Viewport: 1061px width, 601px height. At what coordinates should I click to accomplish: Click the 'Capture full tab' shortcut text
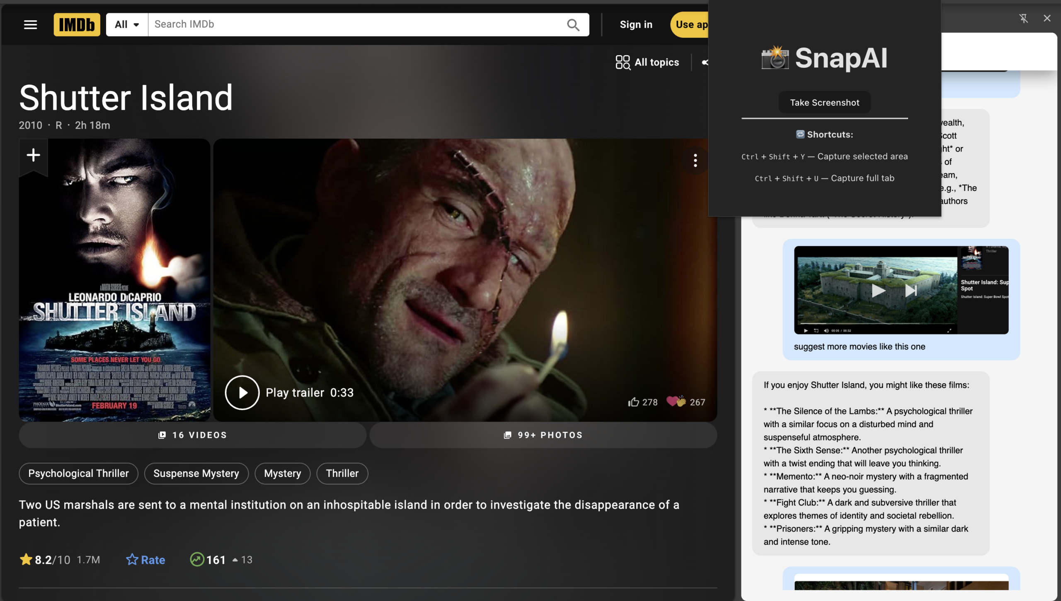click(x=862, y=178)
